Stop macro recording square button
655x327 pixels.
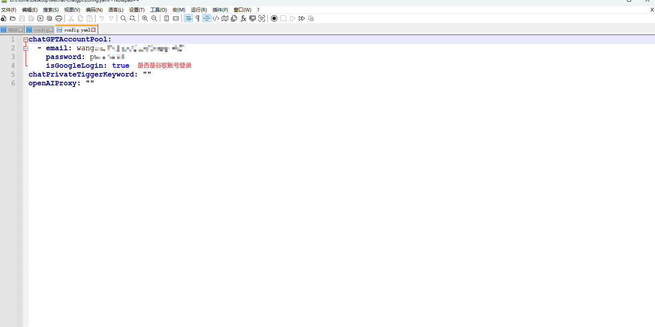pyautogui.click(x=283, y=18)
